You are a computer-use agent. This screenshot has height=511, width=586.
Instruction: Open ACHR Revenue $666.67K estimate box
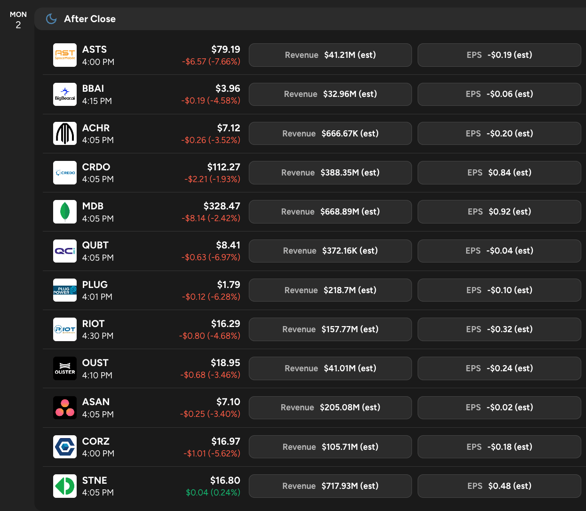[x=330, y=134]
